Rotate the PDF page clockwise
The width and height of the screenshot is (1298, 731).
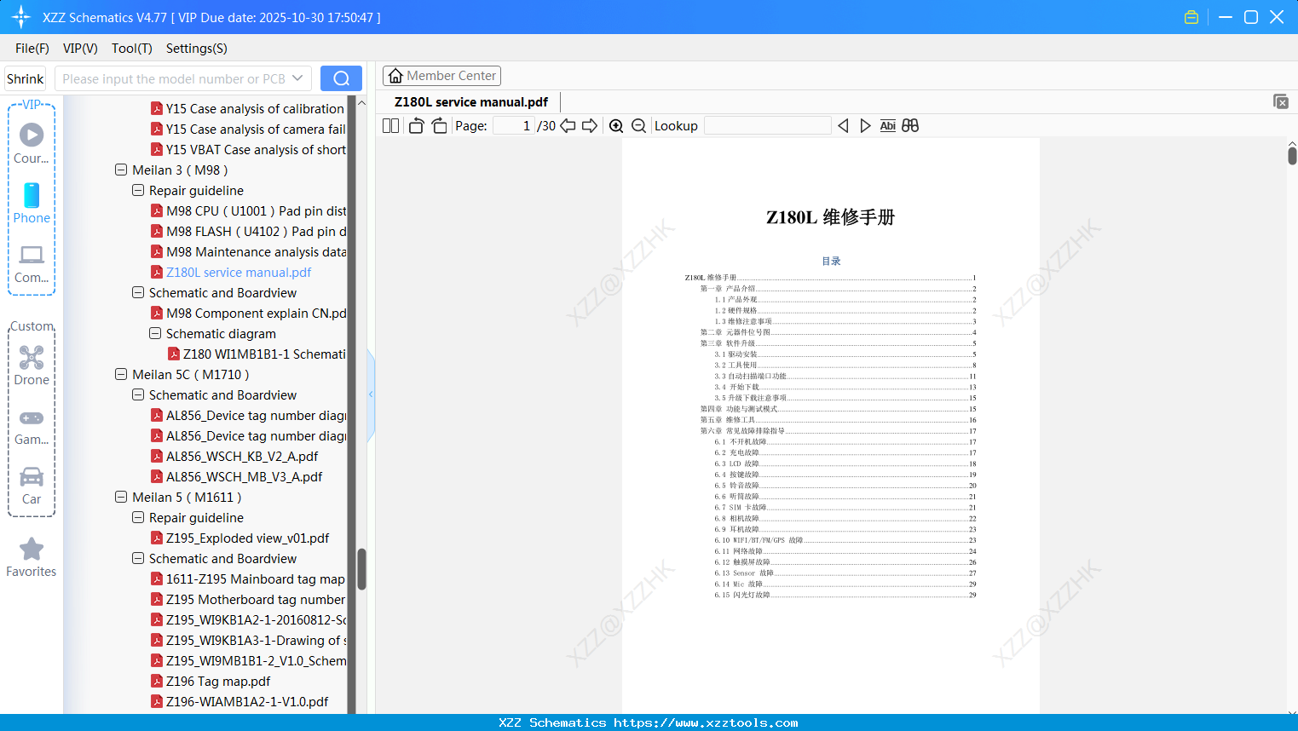(438, 125)
